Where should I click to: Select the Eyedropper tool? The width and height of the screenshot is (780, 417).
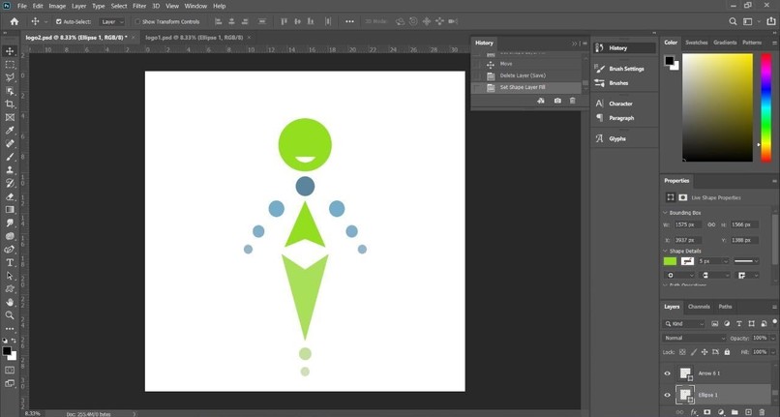click(x=10, y=131)
